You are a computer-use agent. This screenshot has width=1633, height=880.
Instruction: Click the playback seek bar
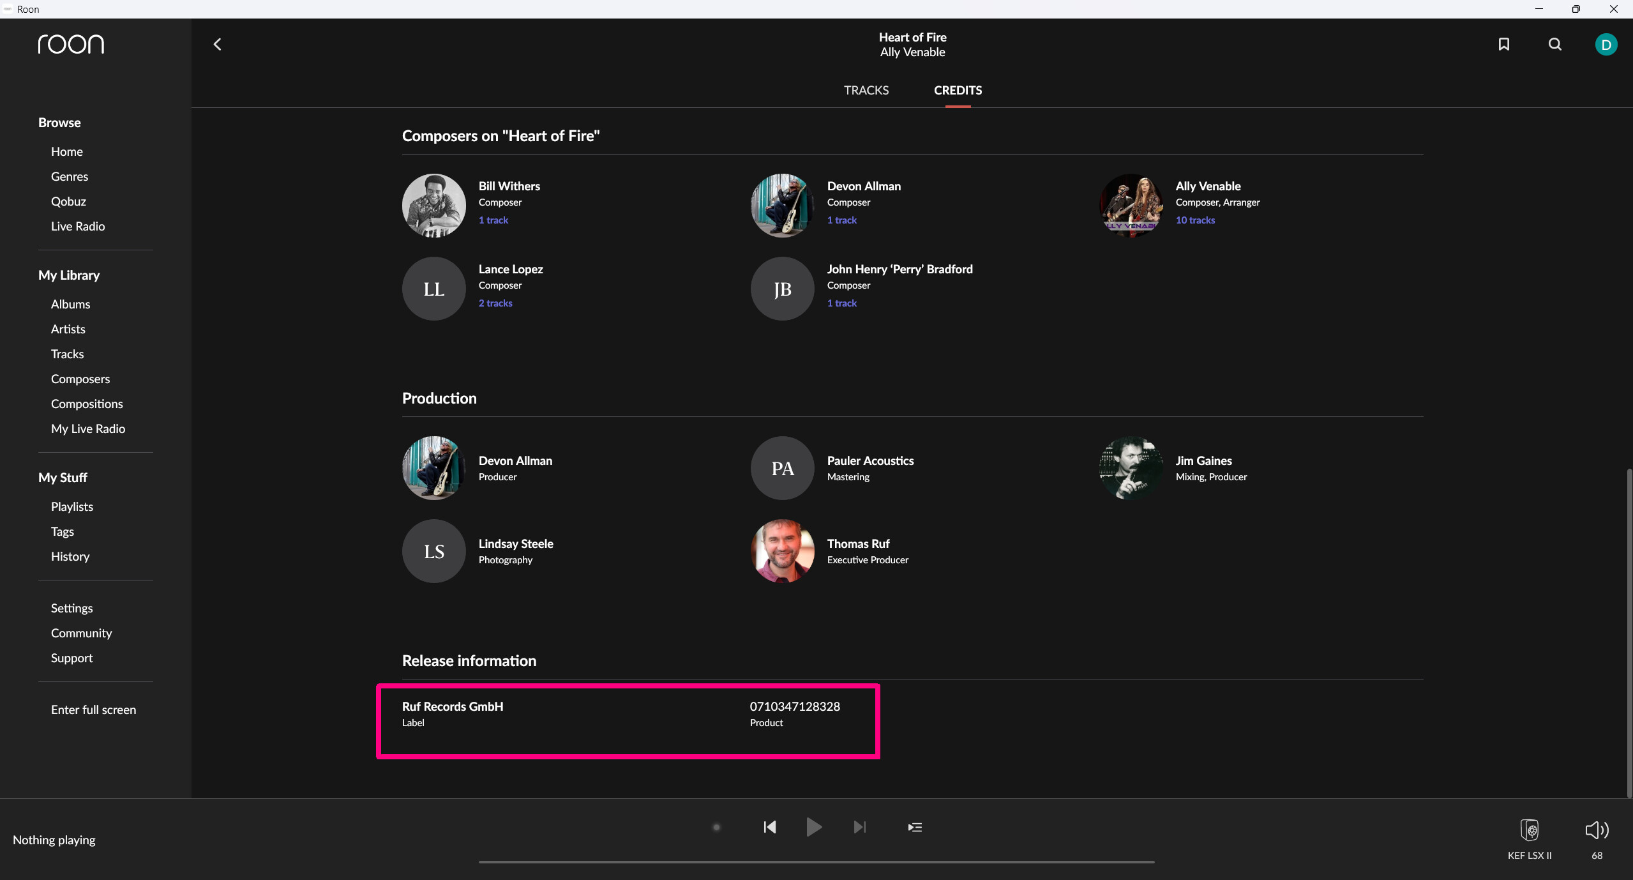816,861
